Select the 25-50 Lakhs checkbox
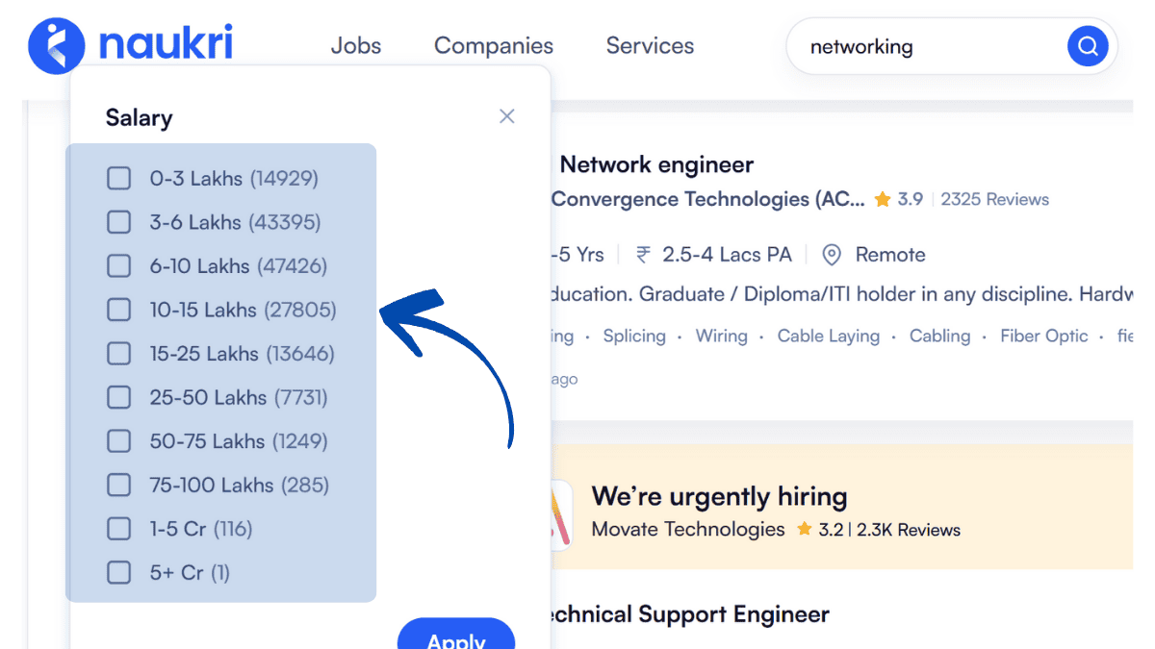1155x649 pixels. (118, 397)
